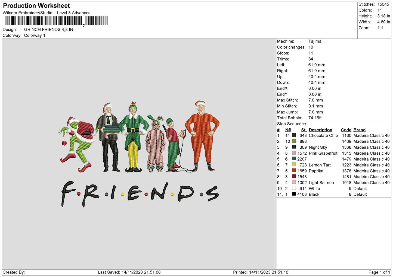This screenshot has width=393, height=277.
Task: Click the 2207 green thread swatch
Action: pyautogui.click(x=294, y=159)
